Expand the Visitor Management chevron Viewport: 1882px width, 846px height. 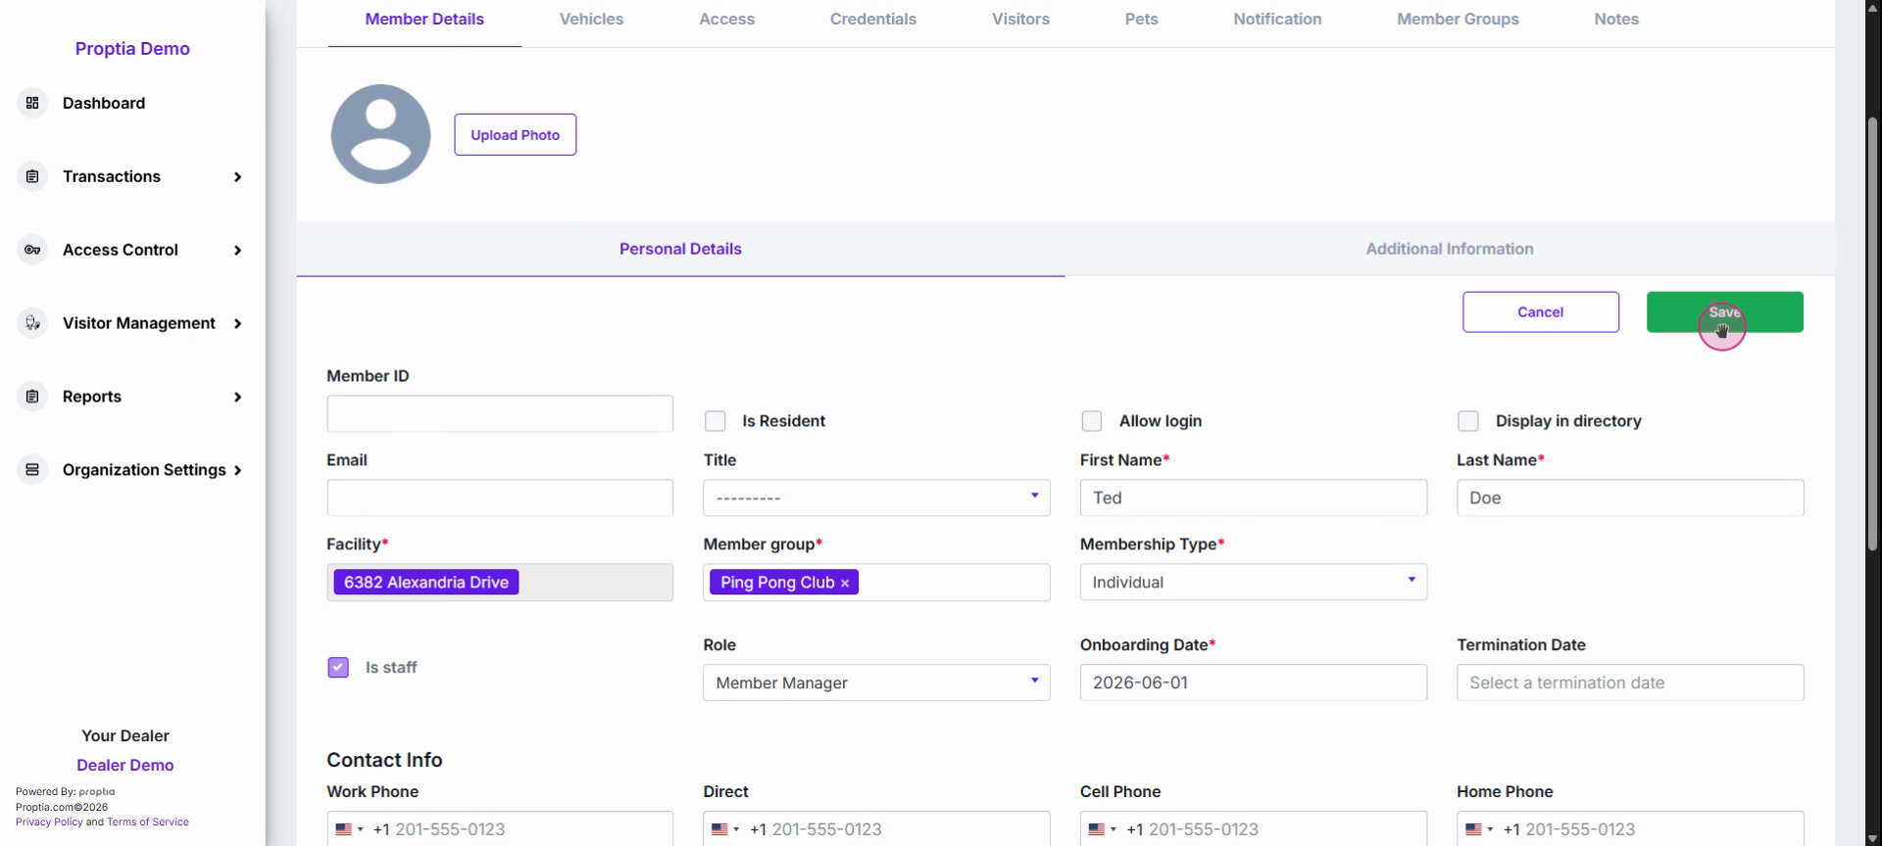tap(237, 324)
